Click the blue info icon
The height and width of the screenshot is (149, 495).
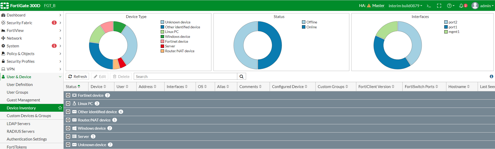pos(491,76)
